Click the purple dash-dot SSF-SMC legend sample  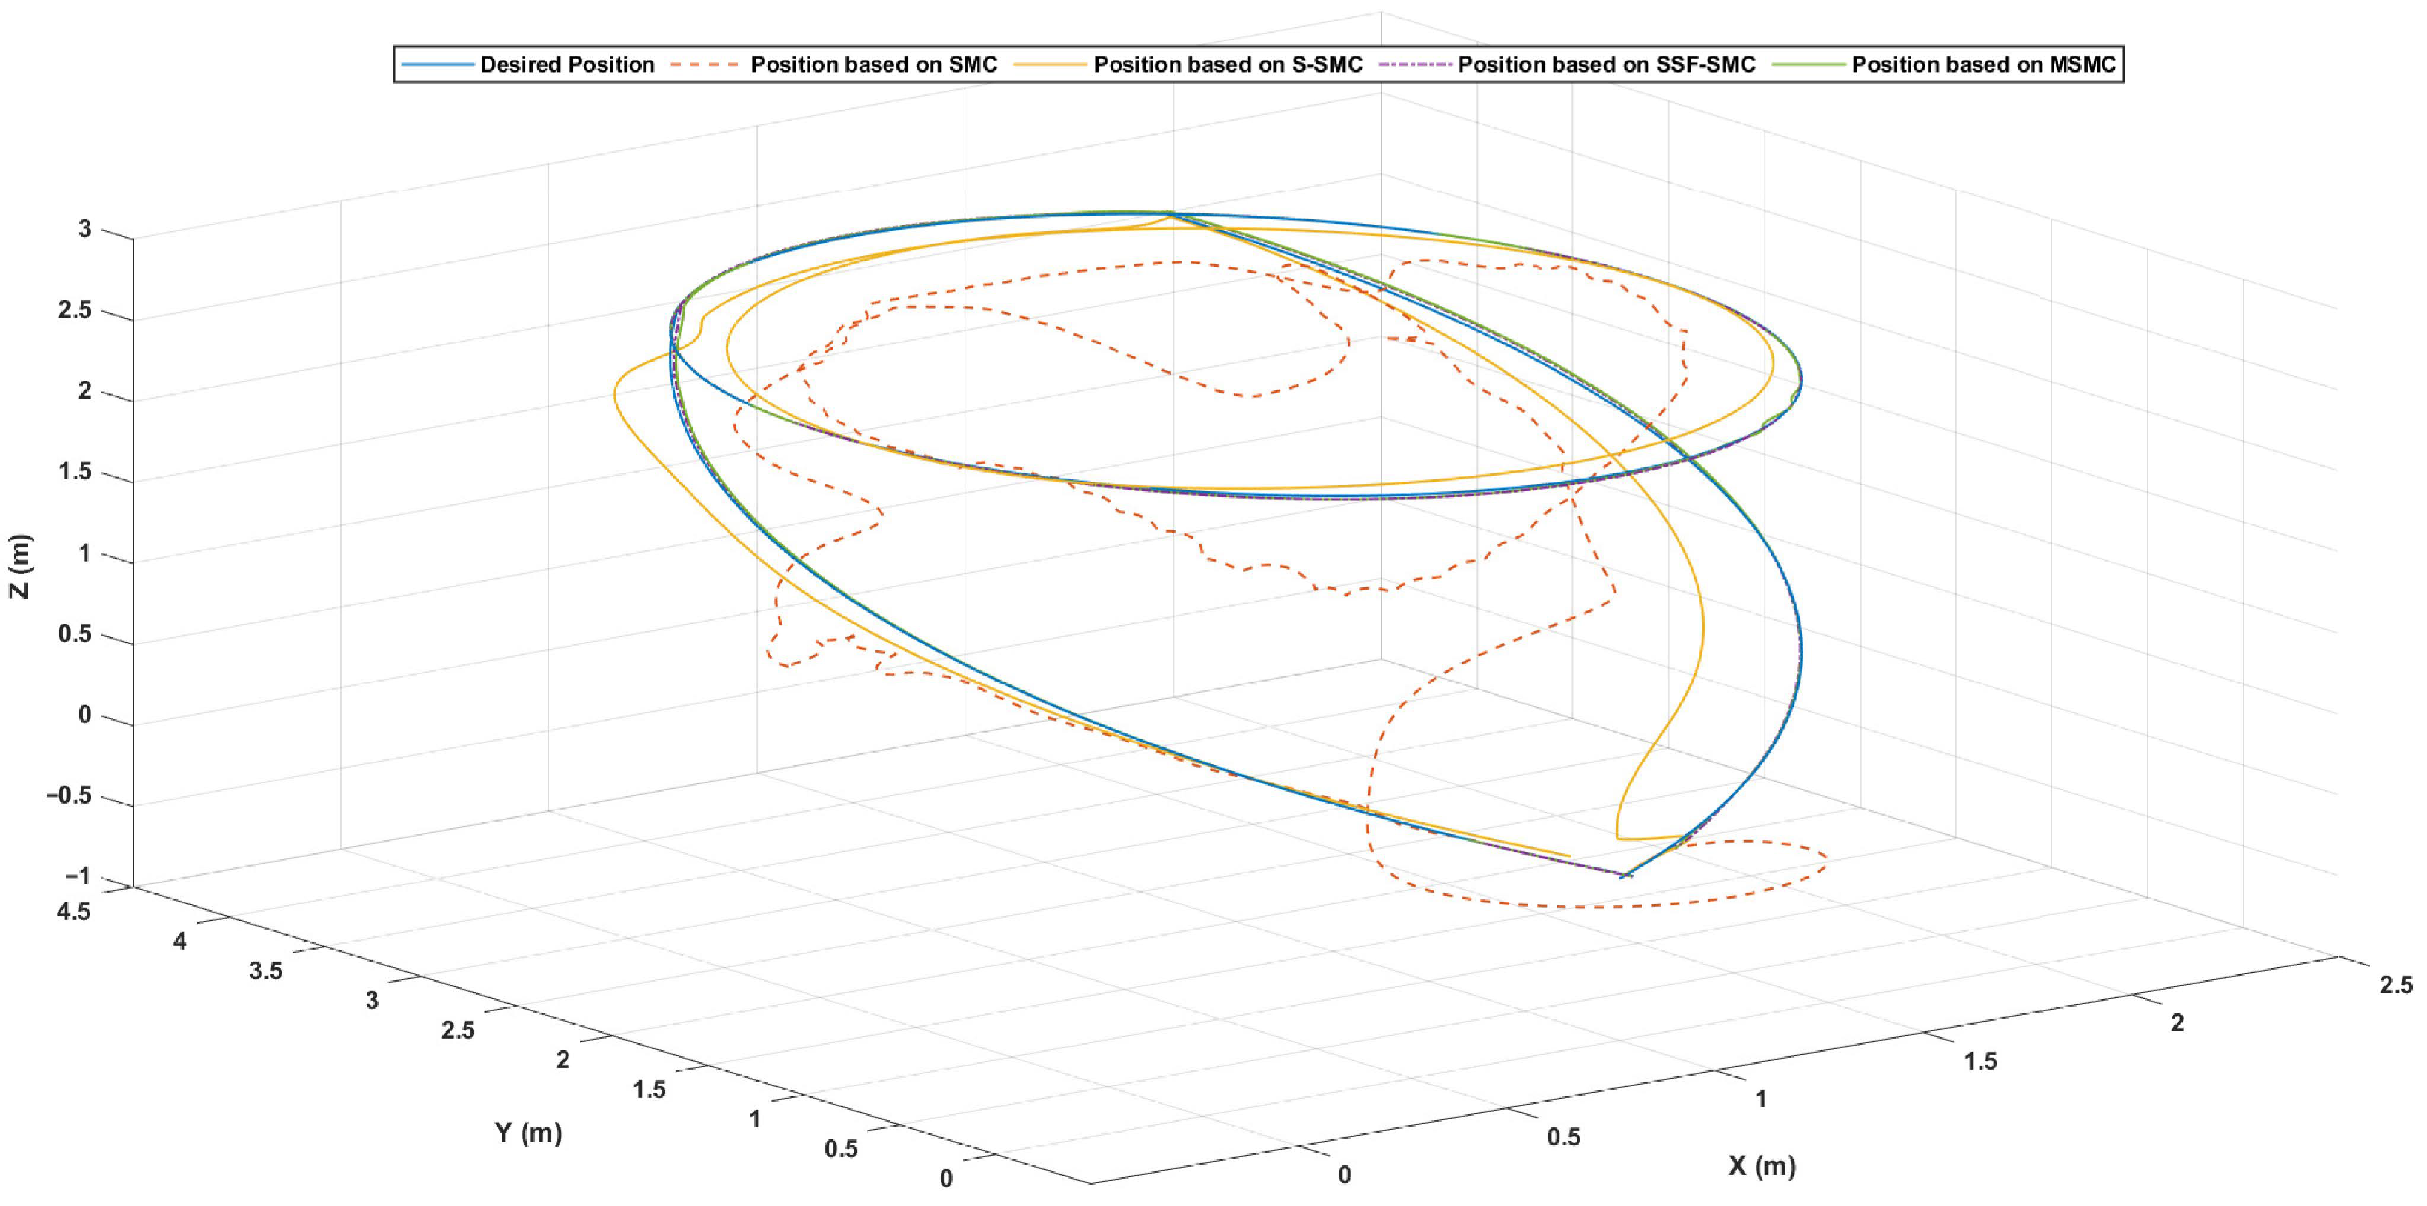[x=1415, y=65]
